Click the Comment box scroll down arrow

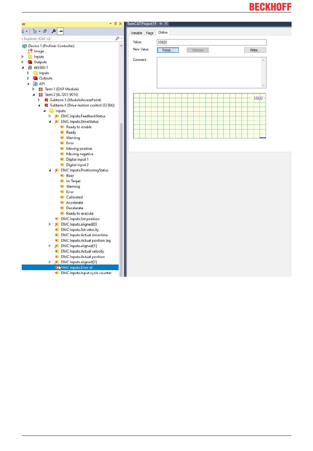click(x=263, y=85)
